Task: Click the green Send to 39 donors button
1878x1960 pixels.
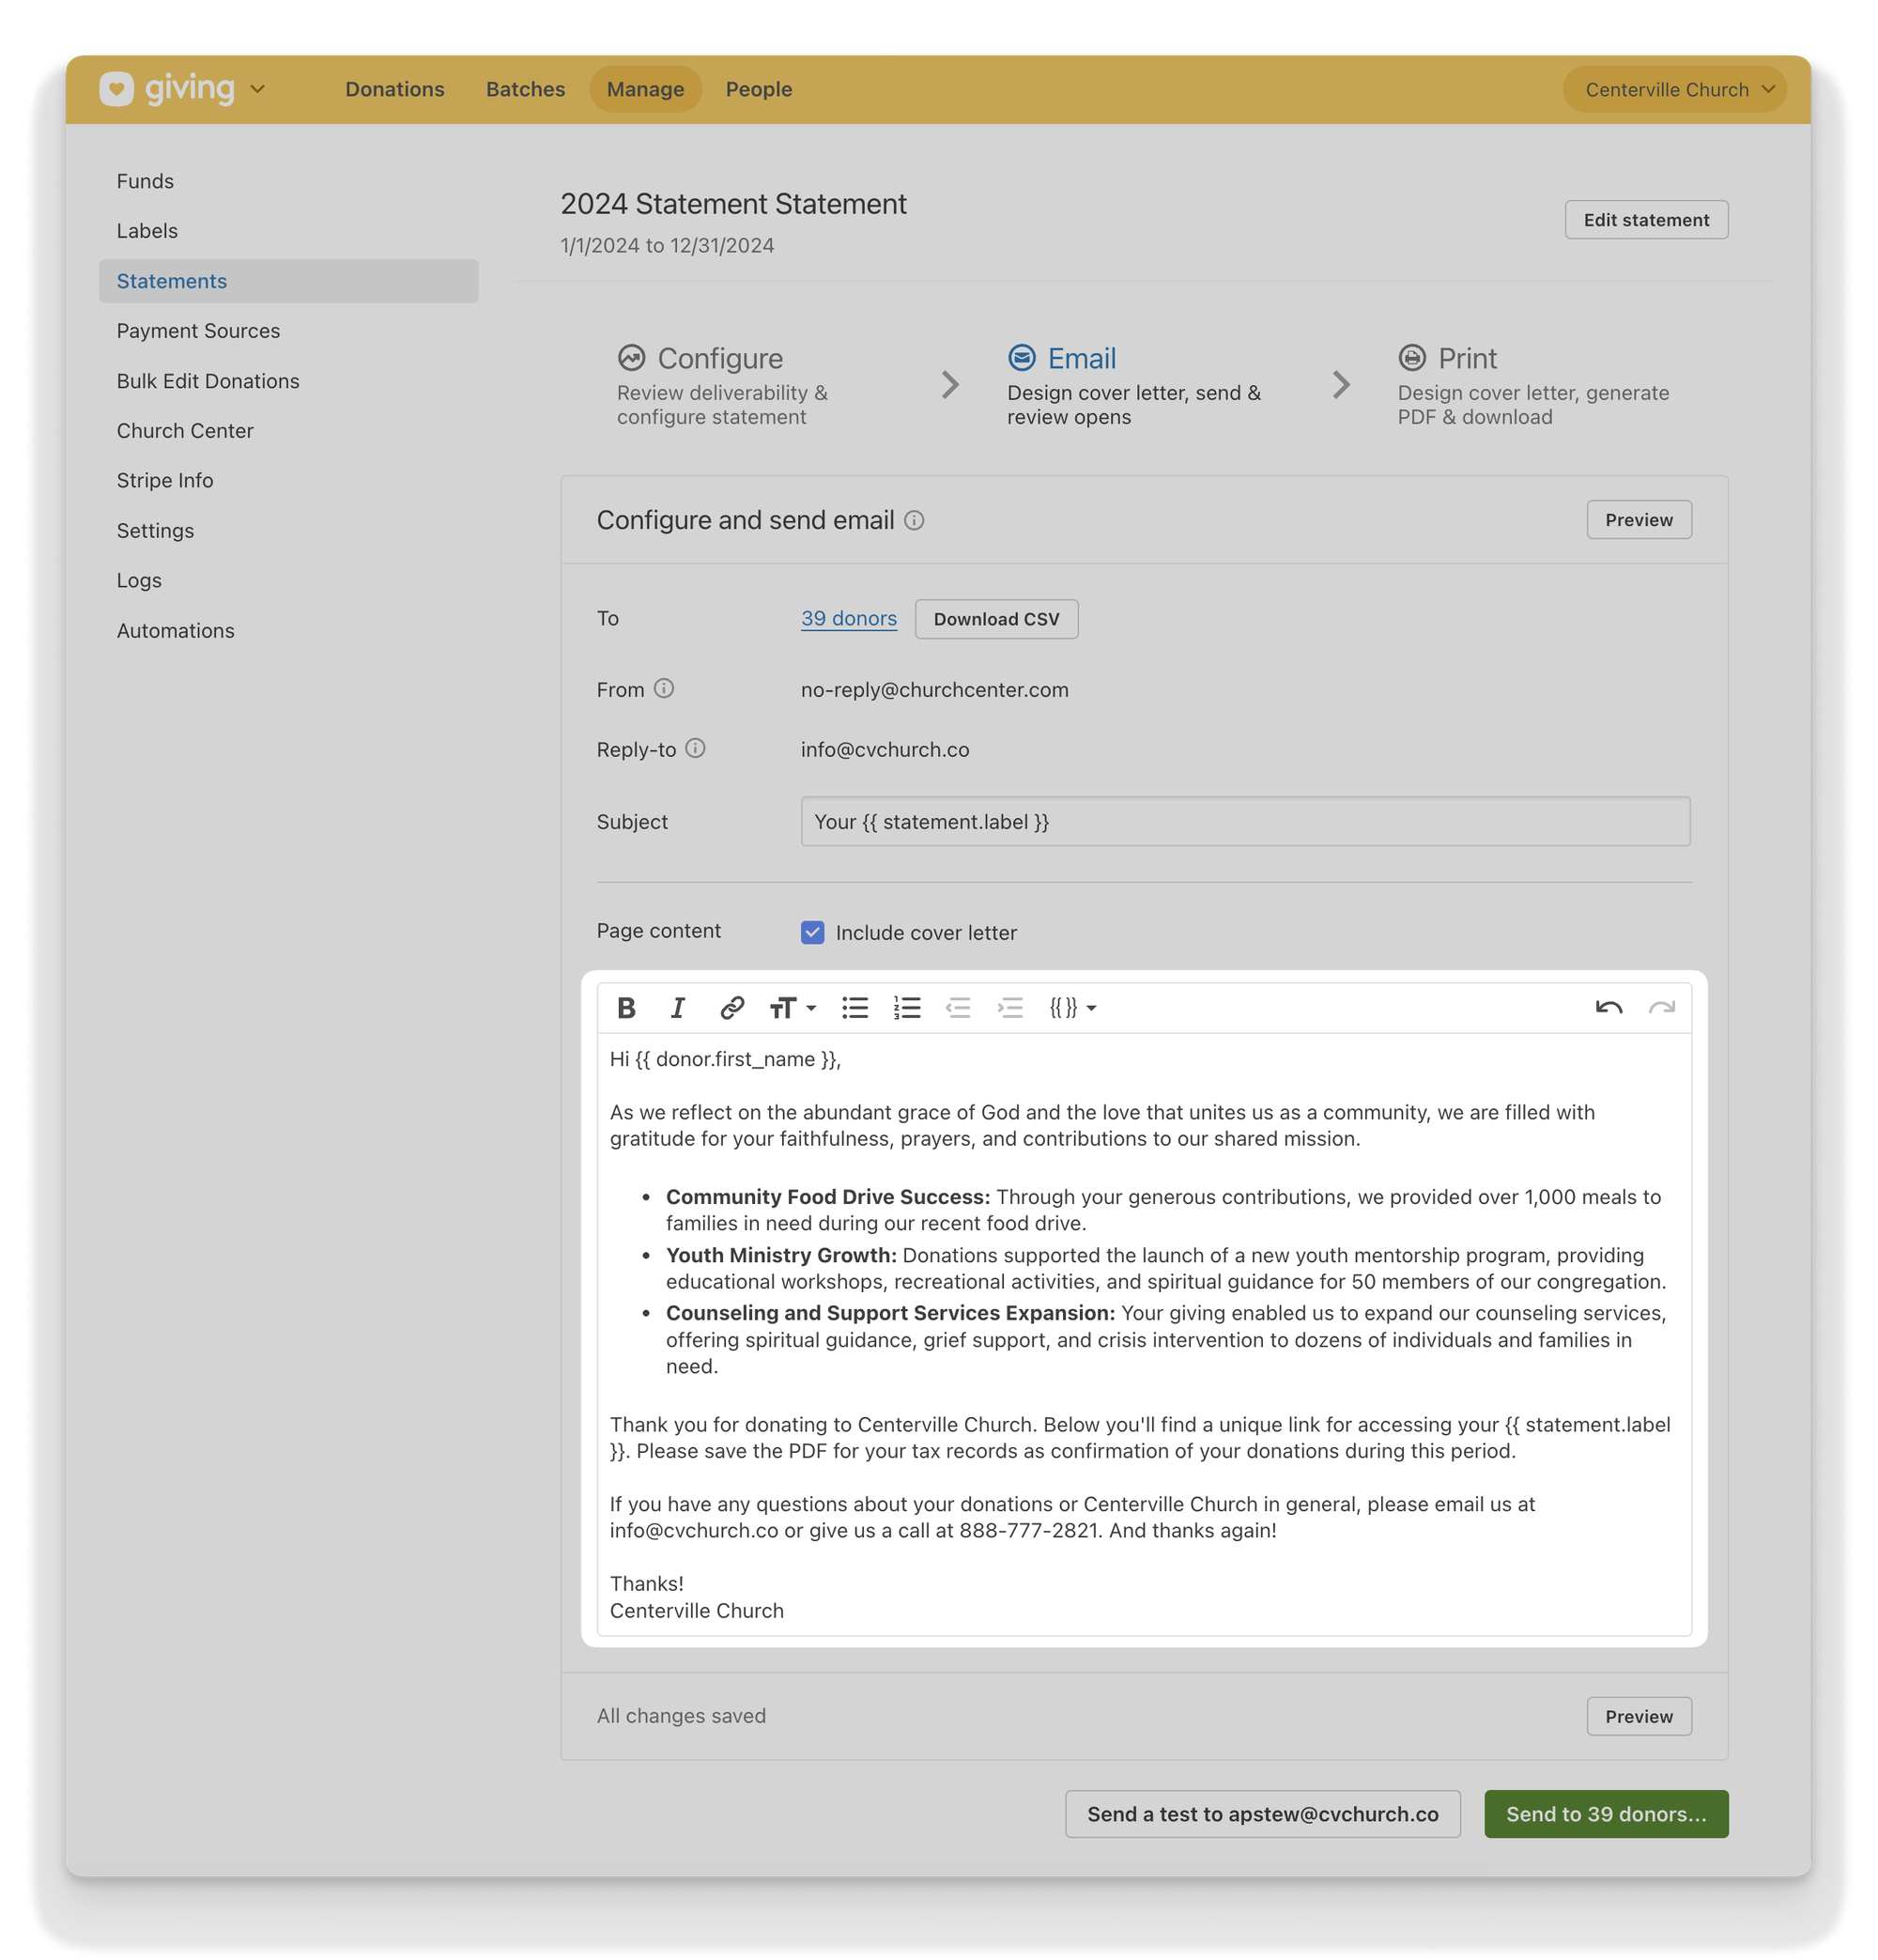Action: (x=1605, y=1814)
